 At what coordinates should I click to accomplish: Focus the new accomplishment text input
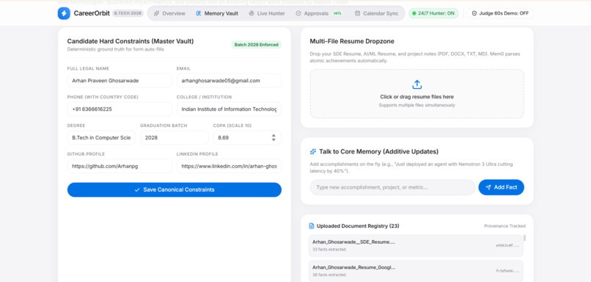coord(392,187)
